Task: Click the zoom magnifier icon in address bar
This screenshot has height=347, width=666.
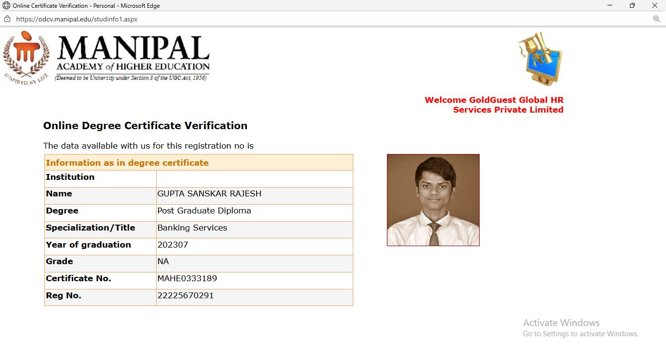Action: tap(656, 19)
